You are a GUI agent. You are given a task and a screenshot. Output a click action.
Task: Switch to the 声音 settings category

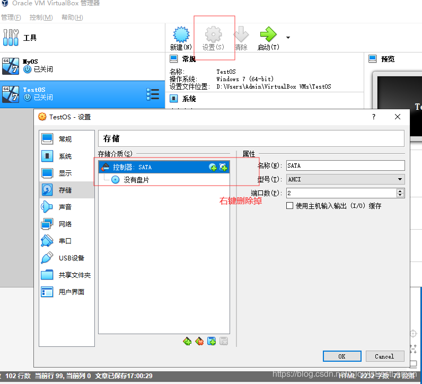[67, 207]
